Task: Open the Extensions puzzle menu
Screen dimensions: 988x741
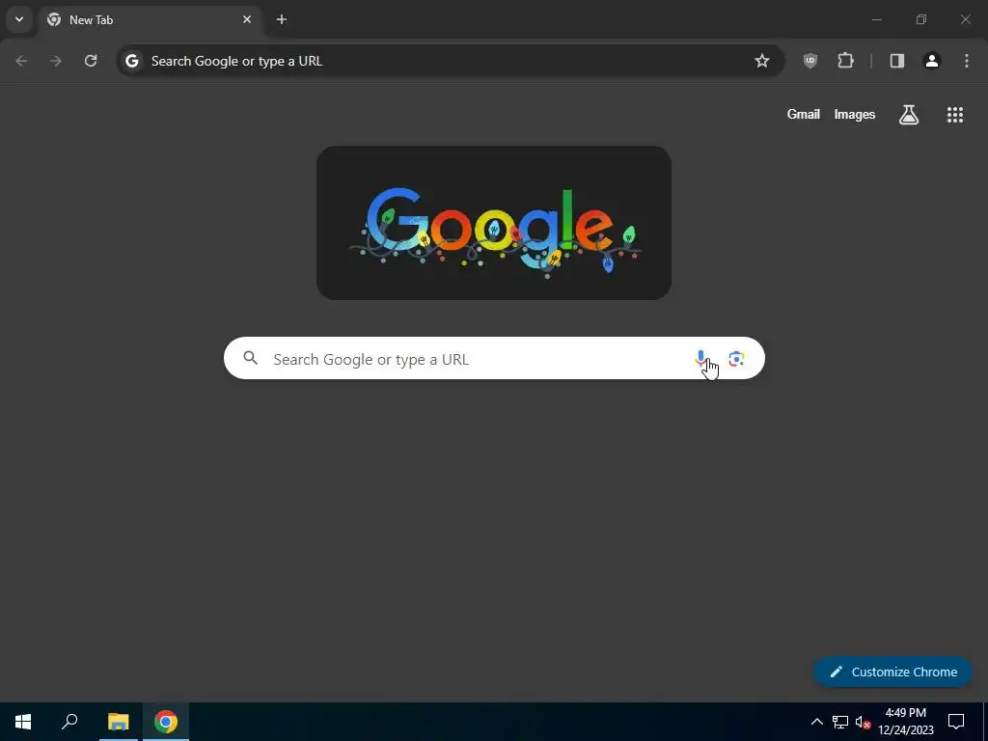Action: [x=845, y=61]
